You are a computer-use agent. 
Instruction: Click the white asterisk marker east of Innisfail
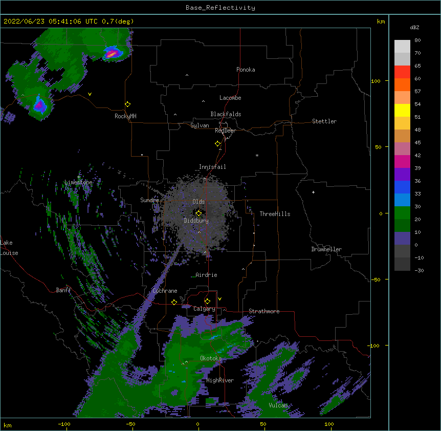click(x=257, y=155)
